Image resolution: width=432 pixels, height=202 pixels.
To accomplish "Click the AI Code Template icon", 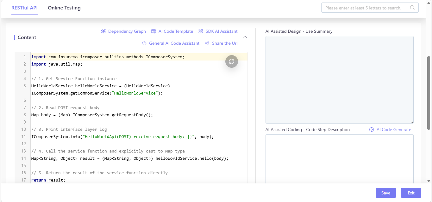I will [x=153, y=31].
